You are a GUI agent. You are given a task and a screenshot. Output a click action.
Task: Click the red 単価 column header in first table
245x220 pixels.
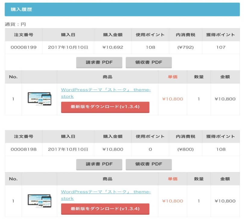click(x=173, y=77)
